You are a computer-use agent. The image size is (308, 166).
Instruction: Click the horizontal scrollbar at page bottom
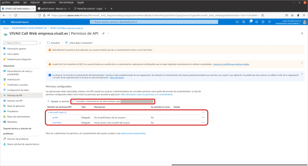[239, 165]
